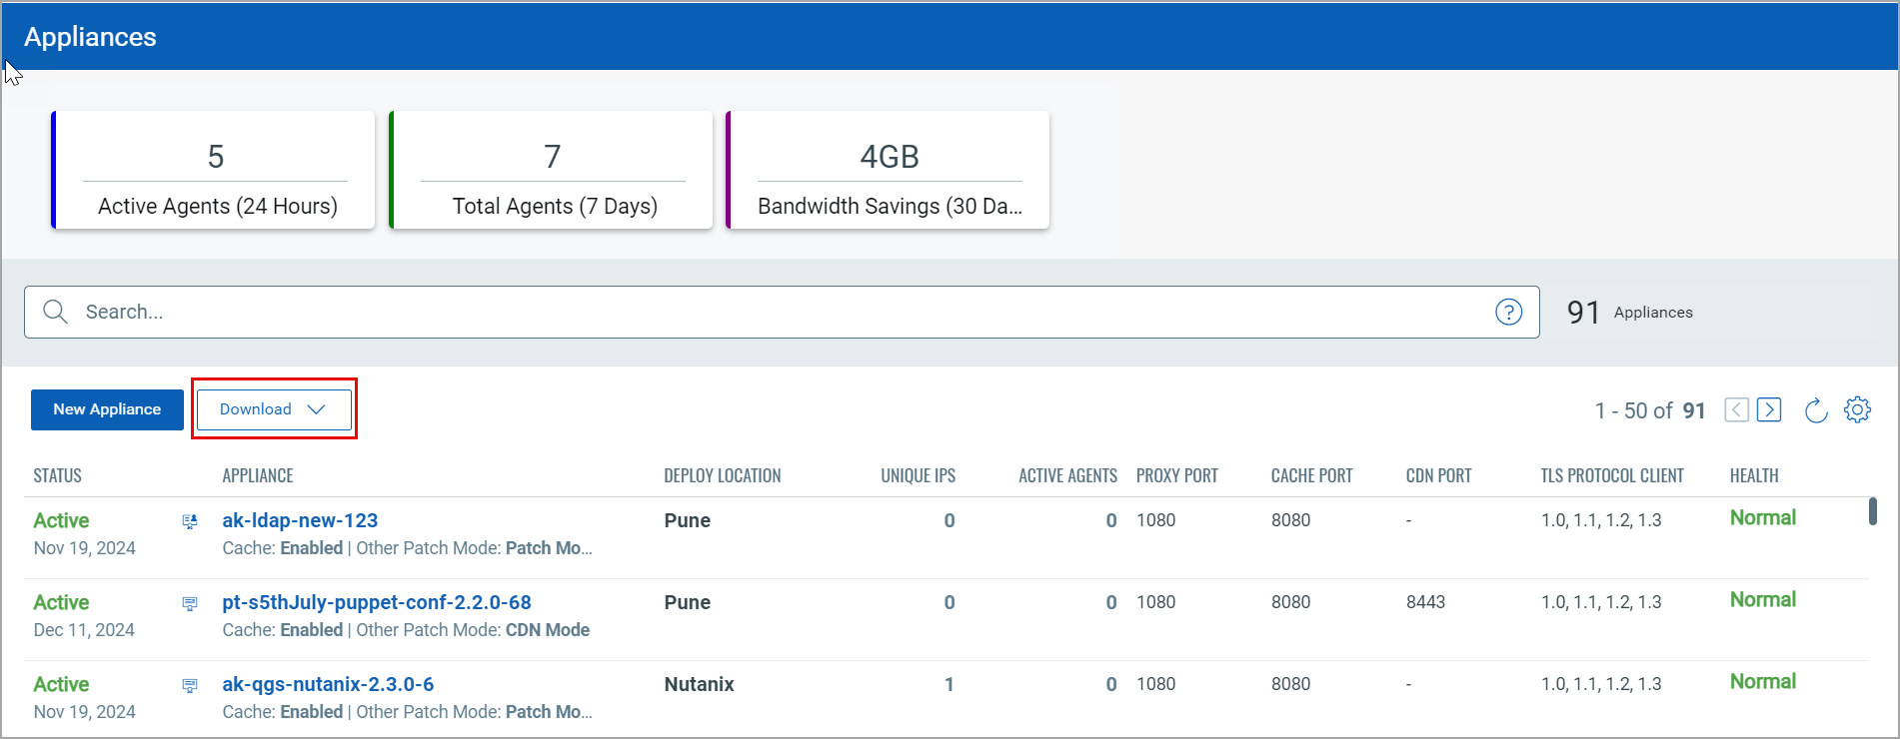Sort by ACTIVE AGENTS column header
The height and width of the screenshot is (739, 1900).
tap(1067, 475)
